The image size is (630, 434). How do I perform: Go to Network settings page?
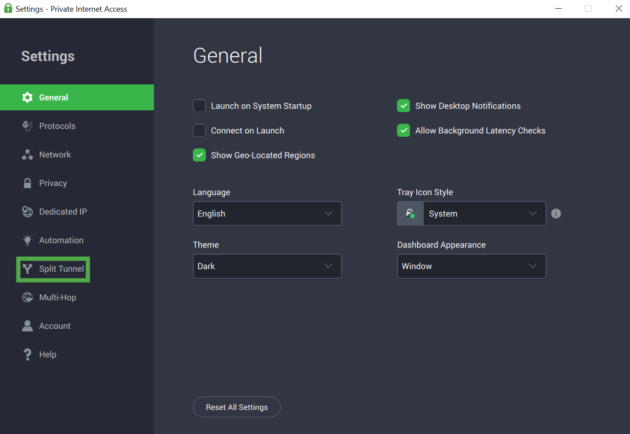[x=77, y=154]
